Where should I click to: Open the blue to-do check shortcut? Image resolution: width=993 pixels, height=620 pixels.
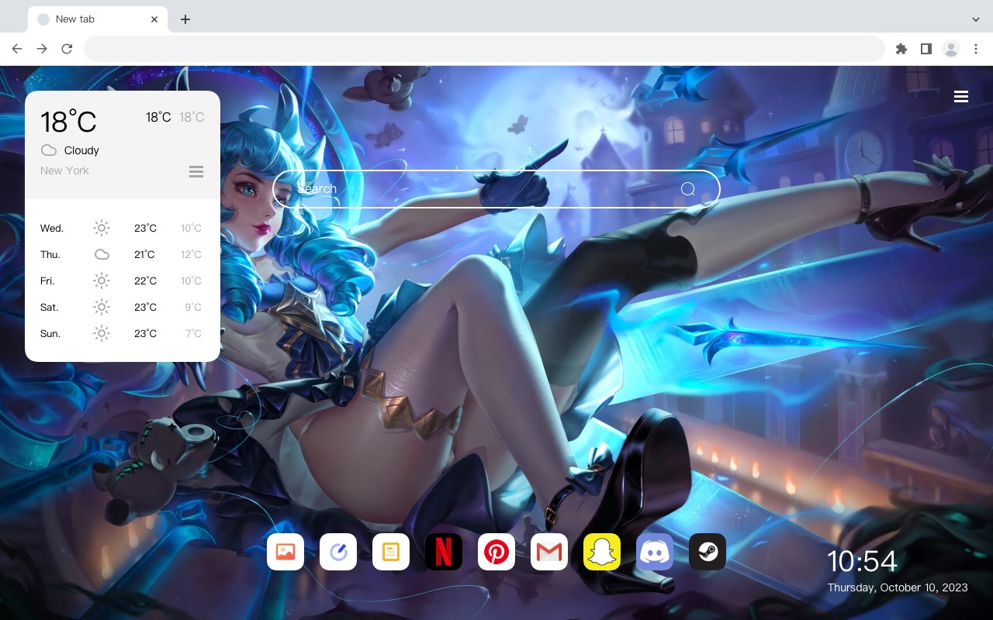point(338,552)
